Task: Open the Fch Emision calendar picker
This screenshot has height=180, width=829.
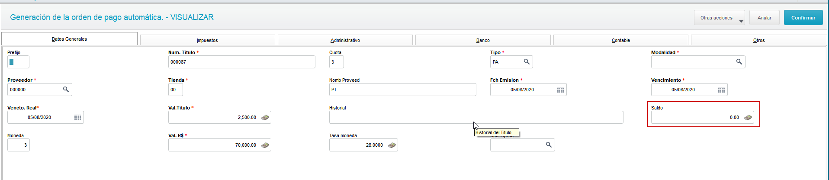Action: pos(560,90)
